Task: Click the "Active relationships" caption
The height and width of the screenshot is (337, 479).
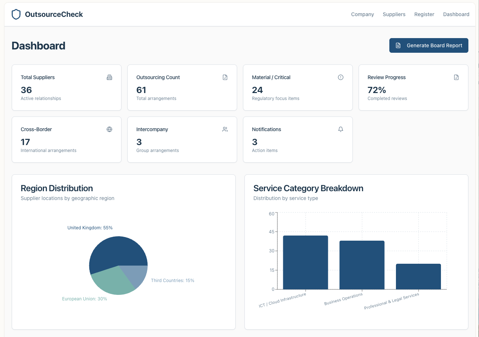Action: tap(41, 99)
